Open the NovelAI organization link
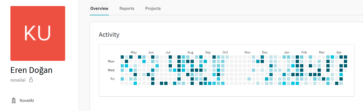 click(x=27, y=101)
